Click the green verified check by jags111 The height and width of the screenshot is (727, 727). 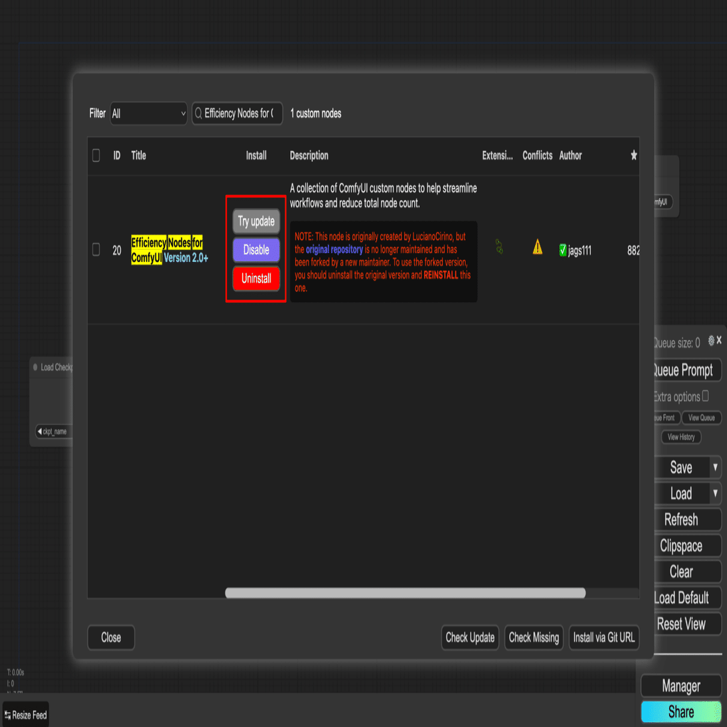tap(563, 250)
